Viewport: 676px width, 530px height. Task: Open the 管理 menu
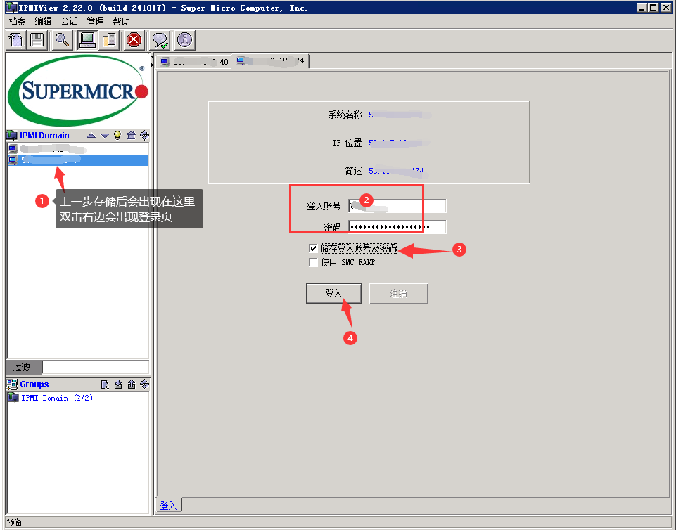click(x=95, y=21)
